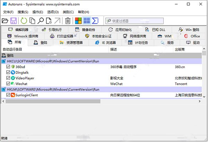Uncheck the Dingtalk autorun entry

pyautogui.click(x=8, y=72)
